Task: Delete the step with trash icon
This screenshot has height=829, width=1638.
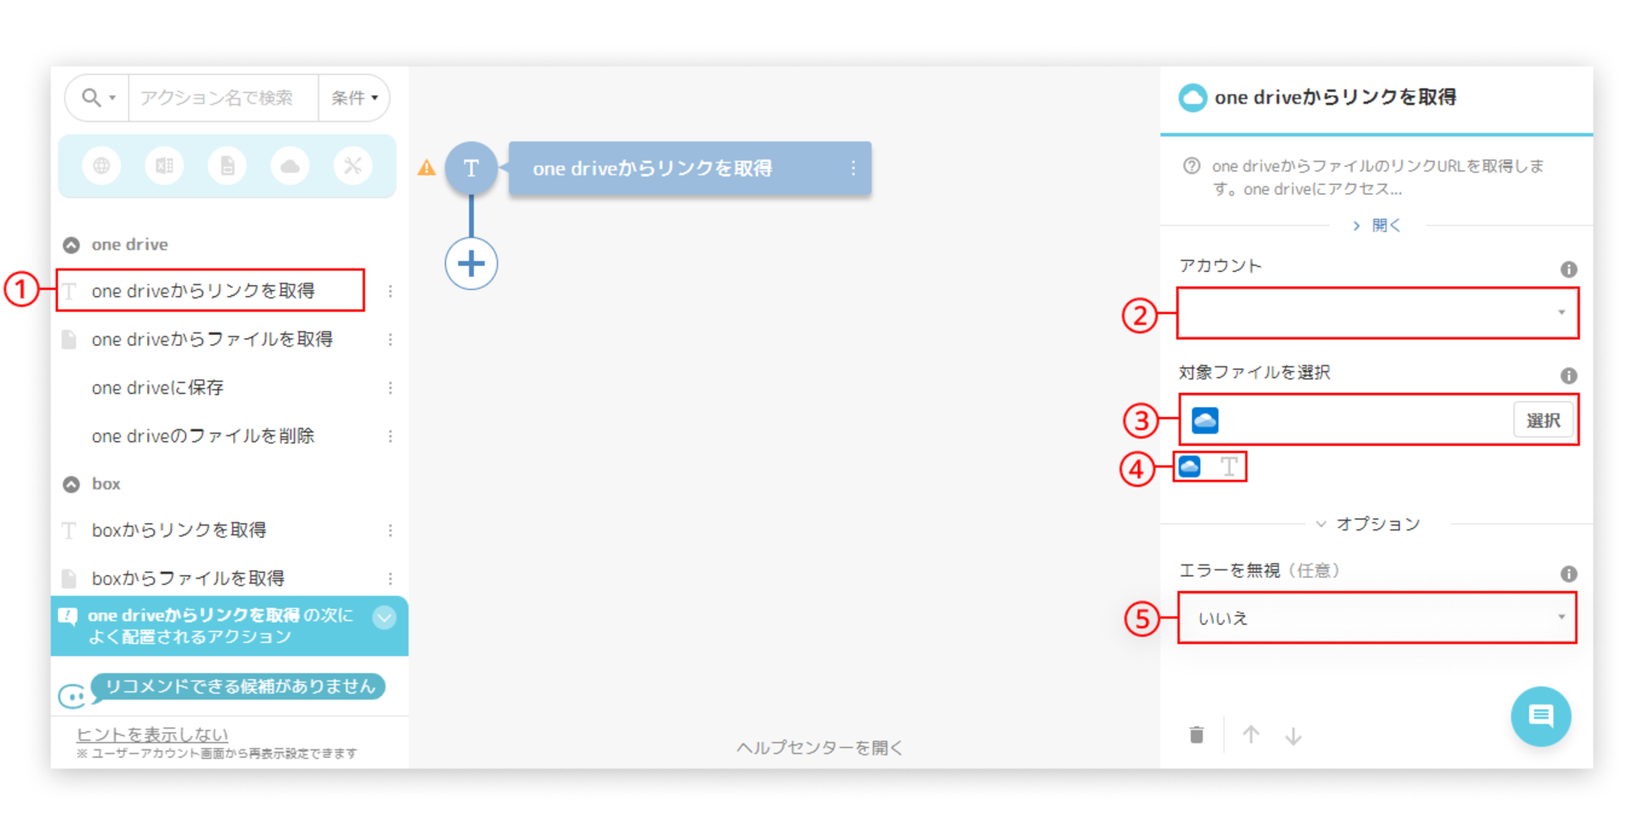Action: tap(1196, 734)
